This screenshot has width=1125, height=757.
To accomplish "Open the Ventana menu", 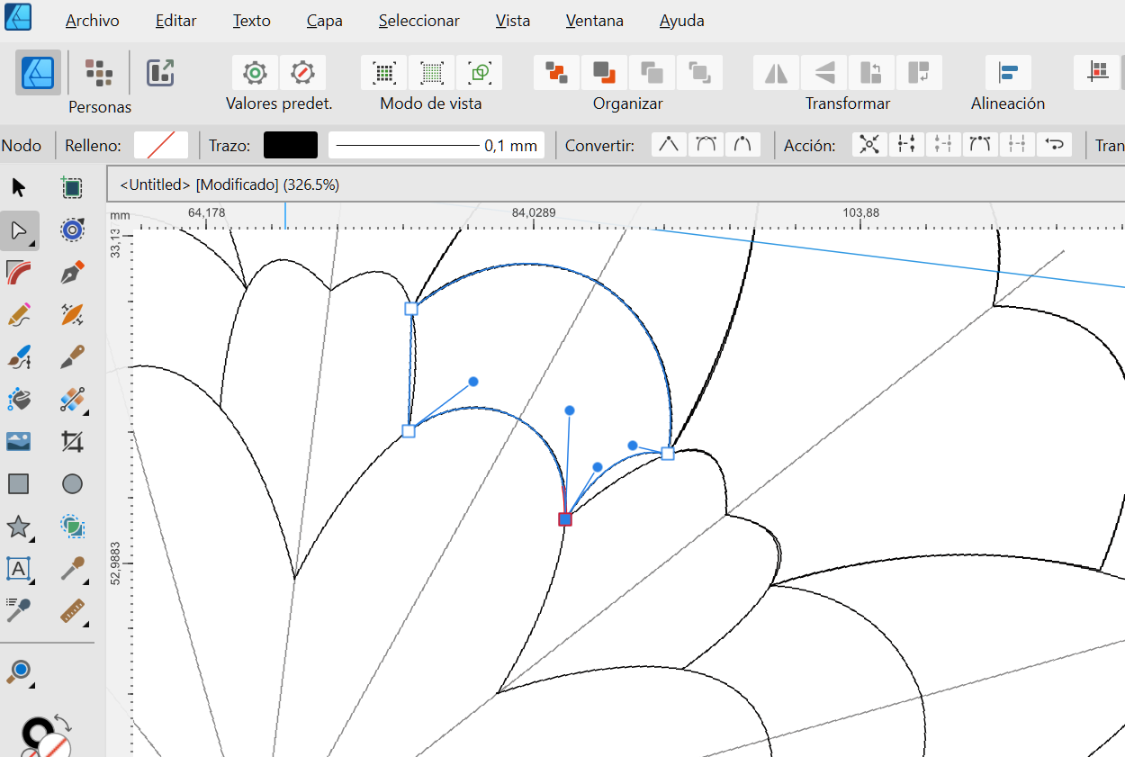I will click(x=594, y=21).
